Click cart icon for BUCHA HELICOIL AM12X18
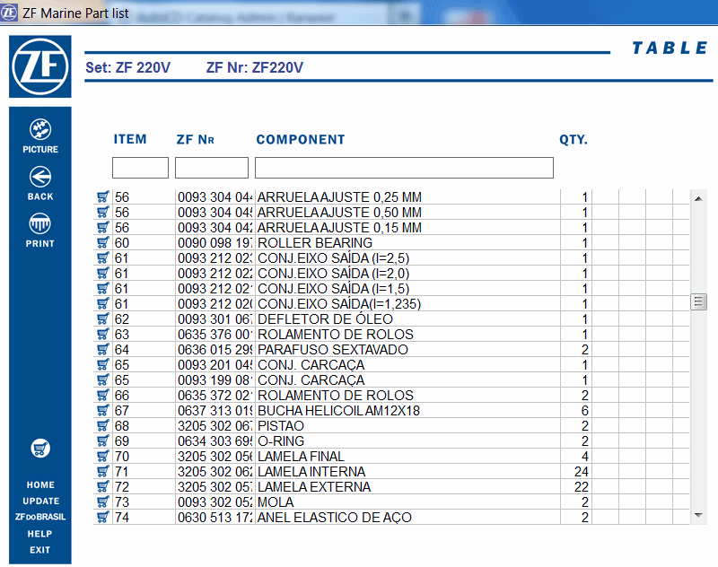718x567 pixels. (x=102, y=410)
